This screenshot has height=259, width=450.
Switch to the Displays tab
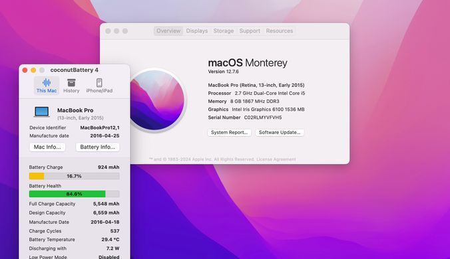[x=197, y=31]
